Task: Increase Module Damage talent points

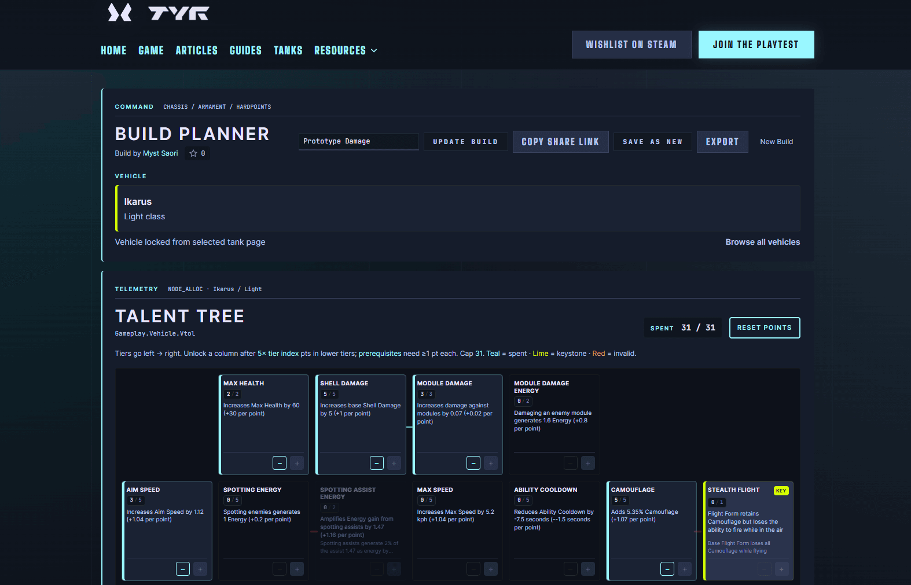Action: tap(491, 463)
